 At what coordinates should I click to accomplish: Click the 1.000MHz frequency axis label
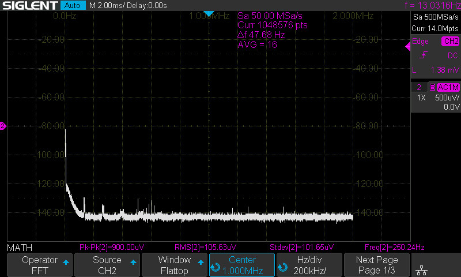[x=209, y=16]
